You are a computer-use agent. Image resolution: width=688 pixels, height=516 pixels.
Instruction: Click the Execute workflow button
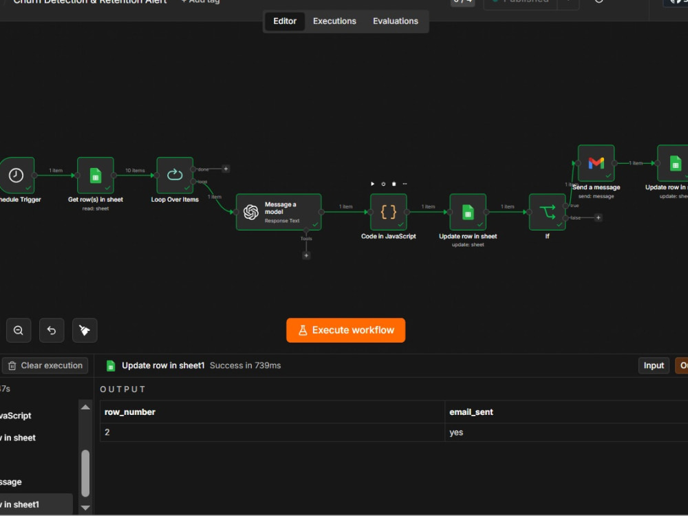[346, 330]
